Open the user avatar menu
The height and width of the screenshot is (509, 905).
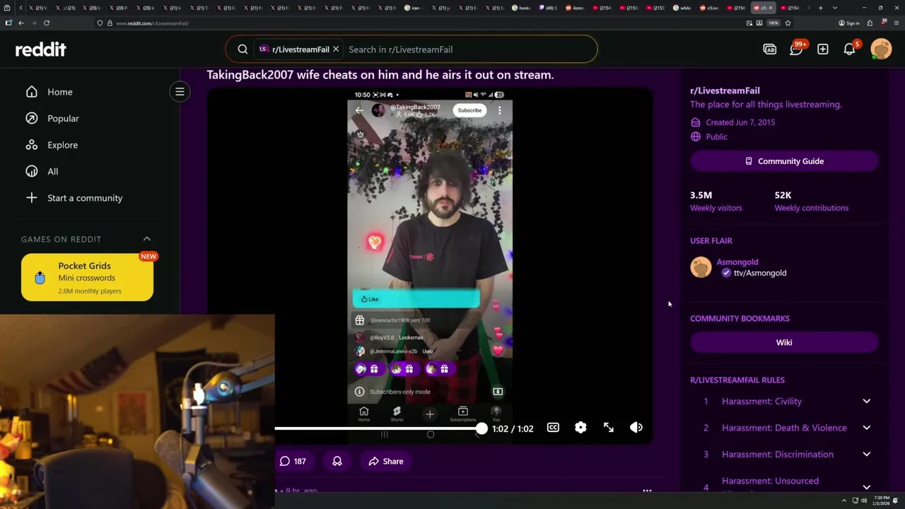coord(881,49)
